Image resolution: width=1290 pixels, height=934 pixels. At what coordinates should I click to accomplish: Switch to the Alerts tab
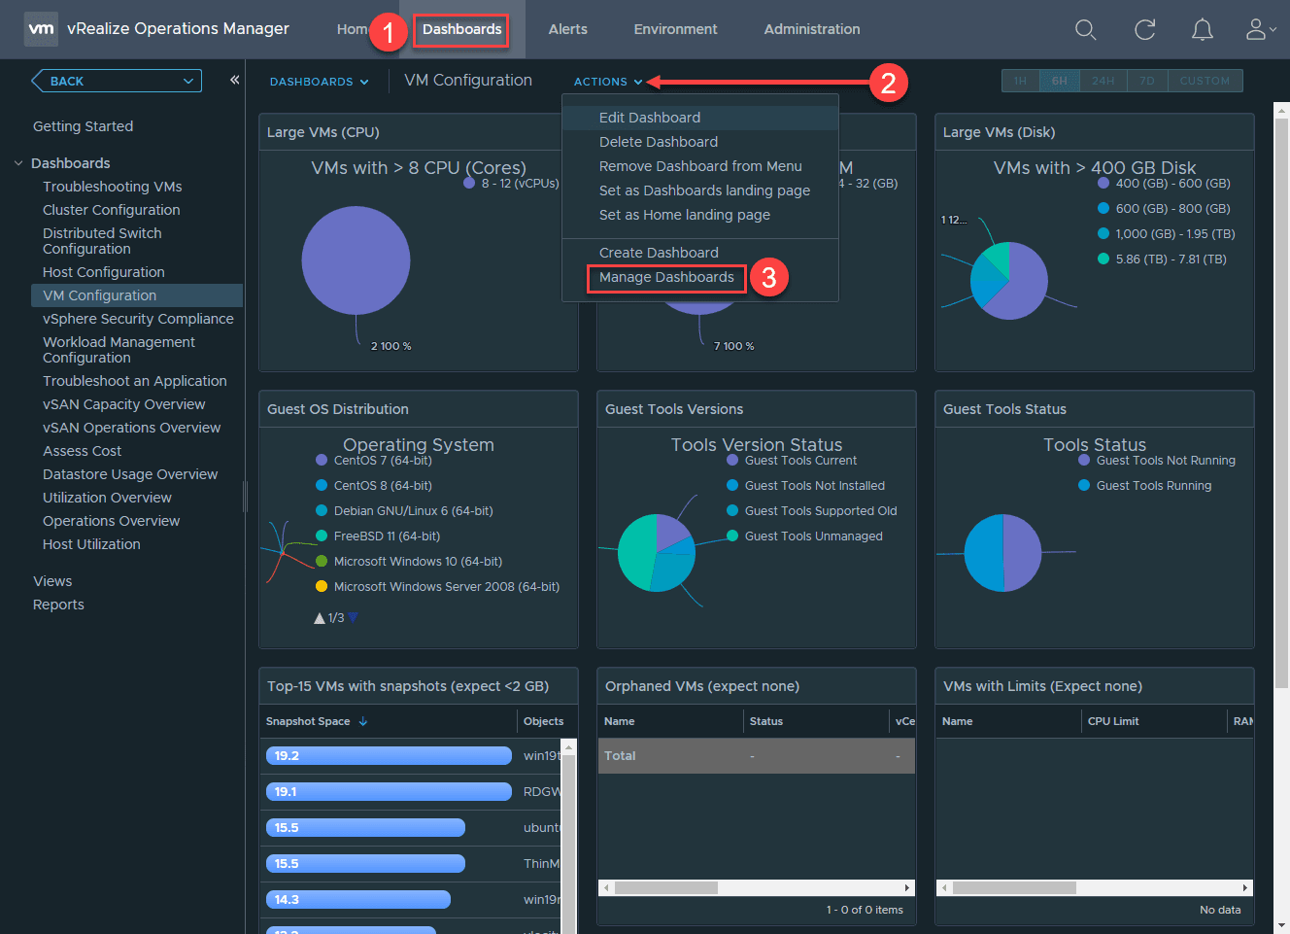coord(567,29)
